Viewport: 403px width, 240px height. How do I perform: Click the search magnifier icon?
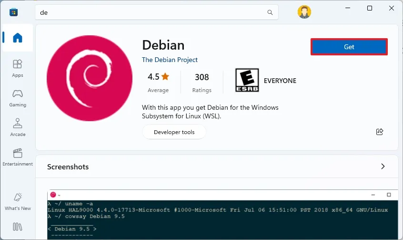click(270, 12)
